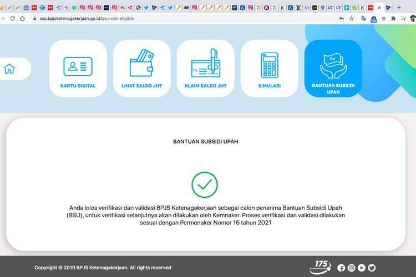Go forward in browser history

(2, 18)
